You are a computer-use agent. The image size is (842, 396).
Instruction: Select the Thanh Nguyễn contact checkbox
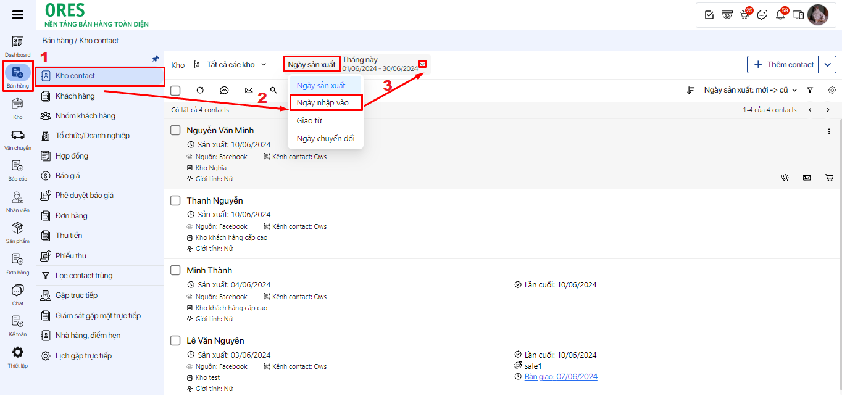pos(175,200)
